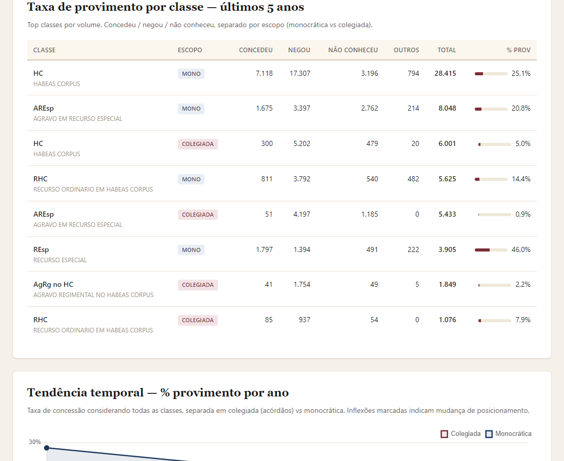
Task: Click não conheceu value 1.185
Action: pos(369,214)
